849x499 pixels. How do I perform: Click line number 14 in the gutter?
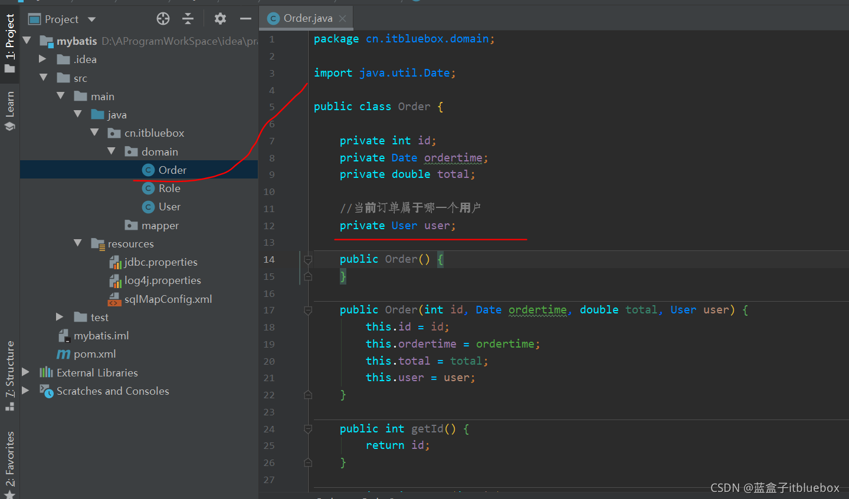(x=269, y=259)
